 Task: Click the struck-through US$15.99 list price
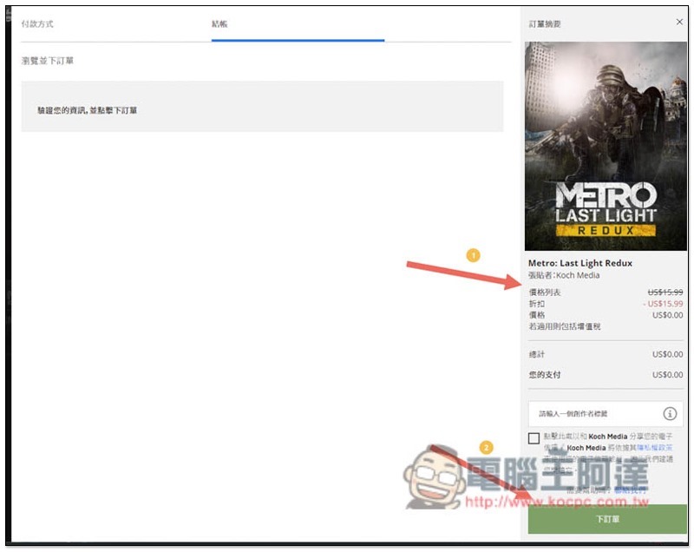(665, 292)
